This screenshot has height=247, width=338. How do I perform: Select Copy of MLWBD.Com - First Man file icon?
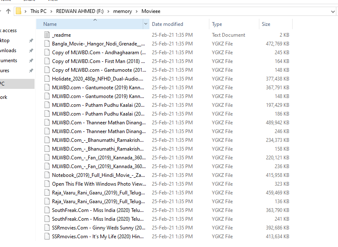[47, 61]
